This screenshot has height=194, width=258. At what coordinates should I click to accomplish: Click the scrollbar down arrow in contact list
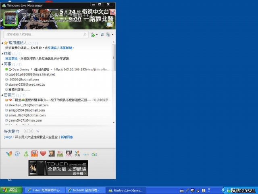coord(114,122)
